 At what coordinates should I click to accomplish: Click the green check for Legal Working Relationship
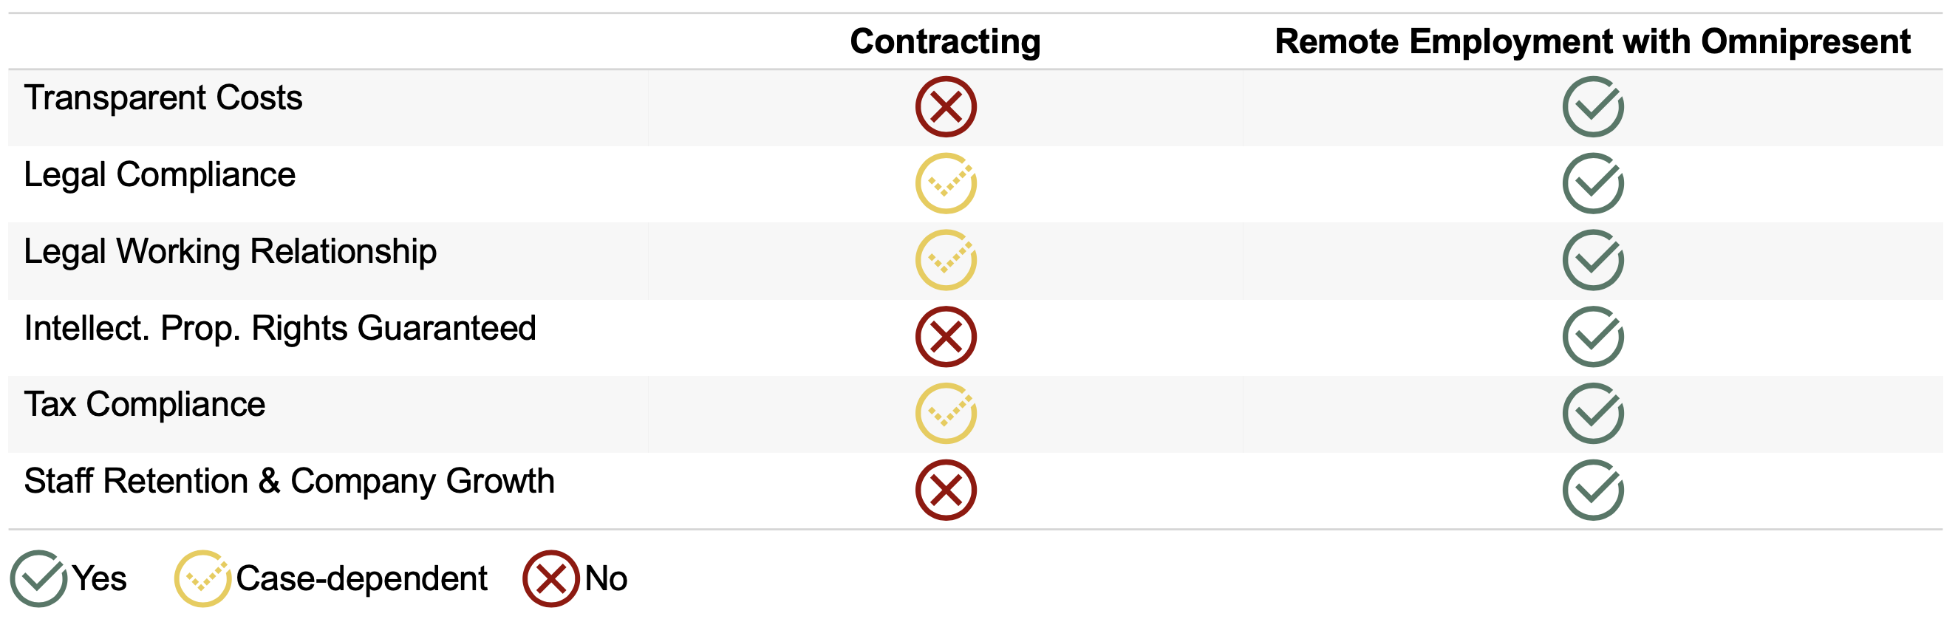point(1593,260)
